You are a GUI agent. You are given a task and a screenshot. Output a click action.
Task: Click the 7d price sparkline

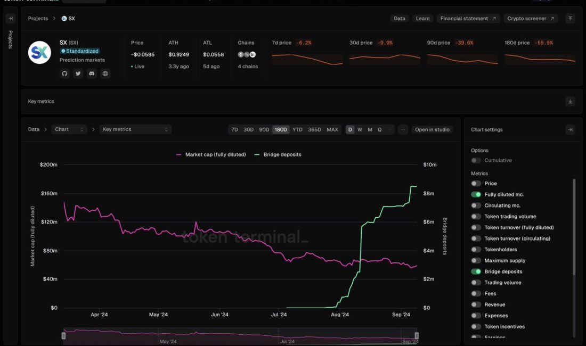coord(307,59)
